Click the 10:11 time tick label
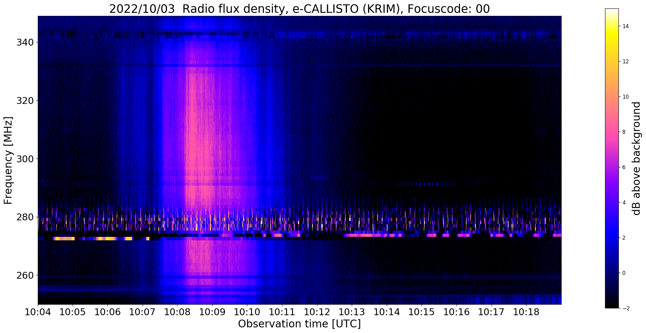The image size is (646, 333). [x=282, y=312]
